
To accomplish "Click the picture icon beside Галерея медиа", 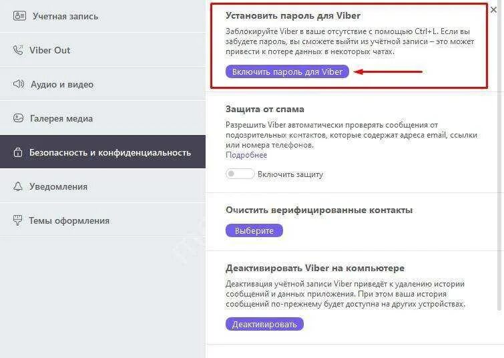I will 18,118.
